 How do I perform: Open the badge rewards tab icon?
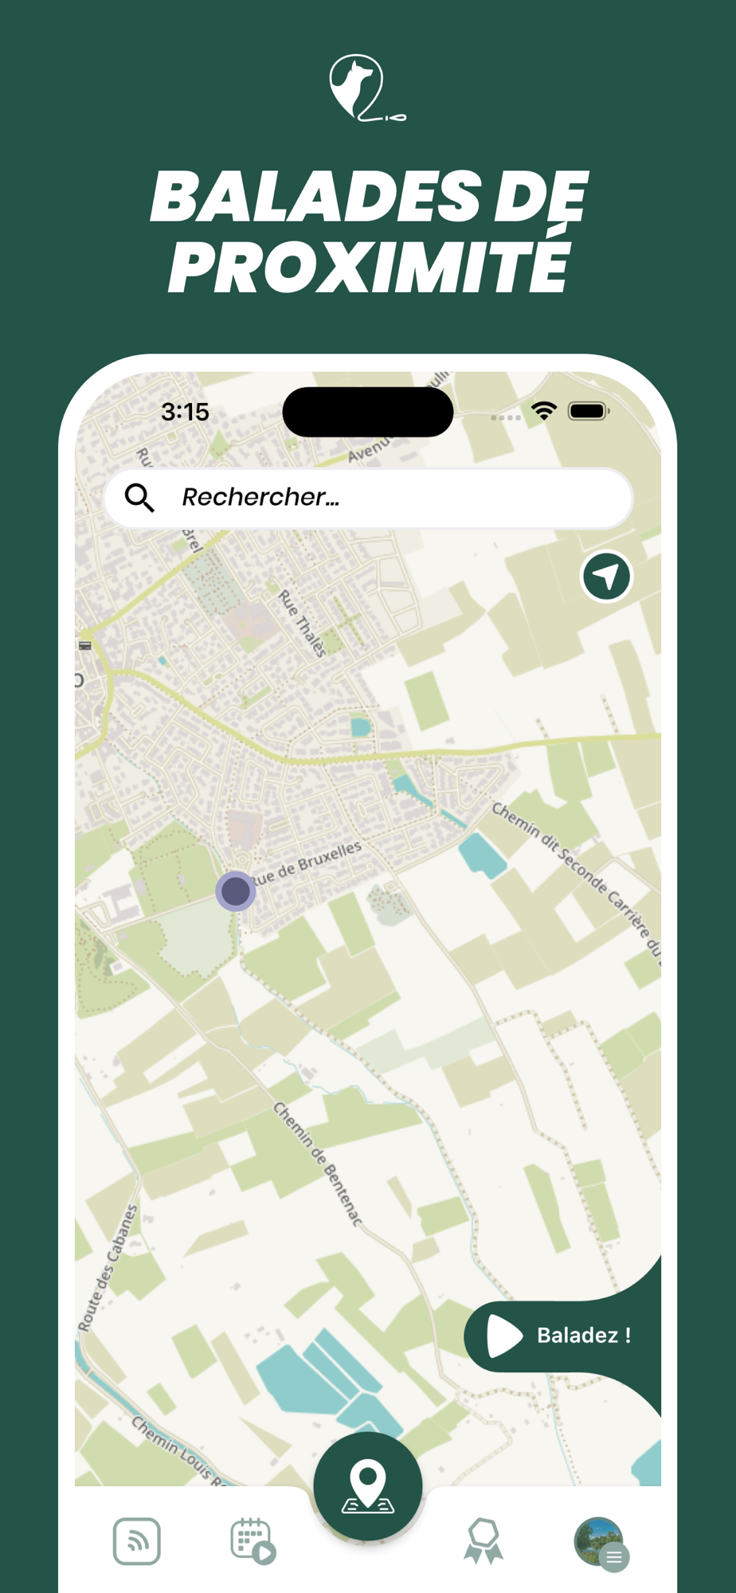[483, 1541]
